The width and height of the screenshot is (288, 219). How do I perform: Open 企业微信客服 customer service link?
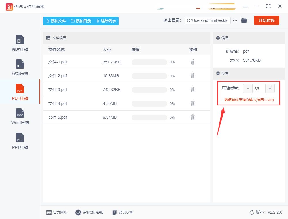[90, 212]
